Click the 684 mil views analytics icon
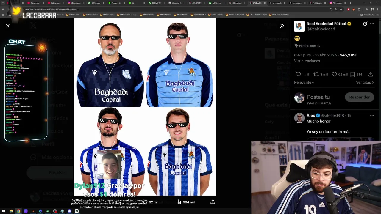The height and width of the screenshot is (214, 381). (179, 202)
